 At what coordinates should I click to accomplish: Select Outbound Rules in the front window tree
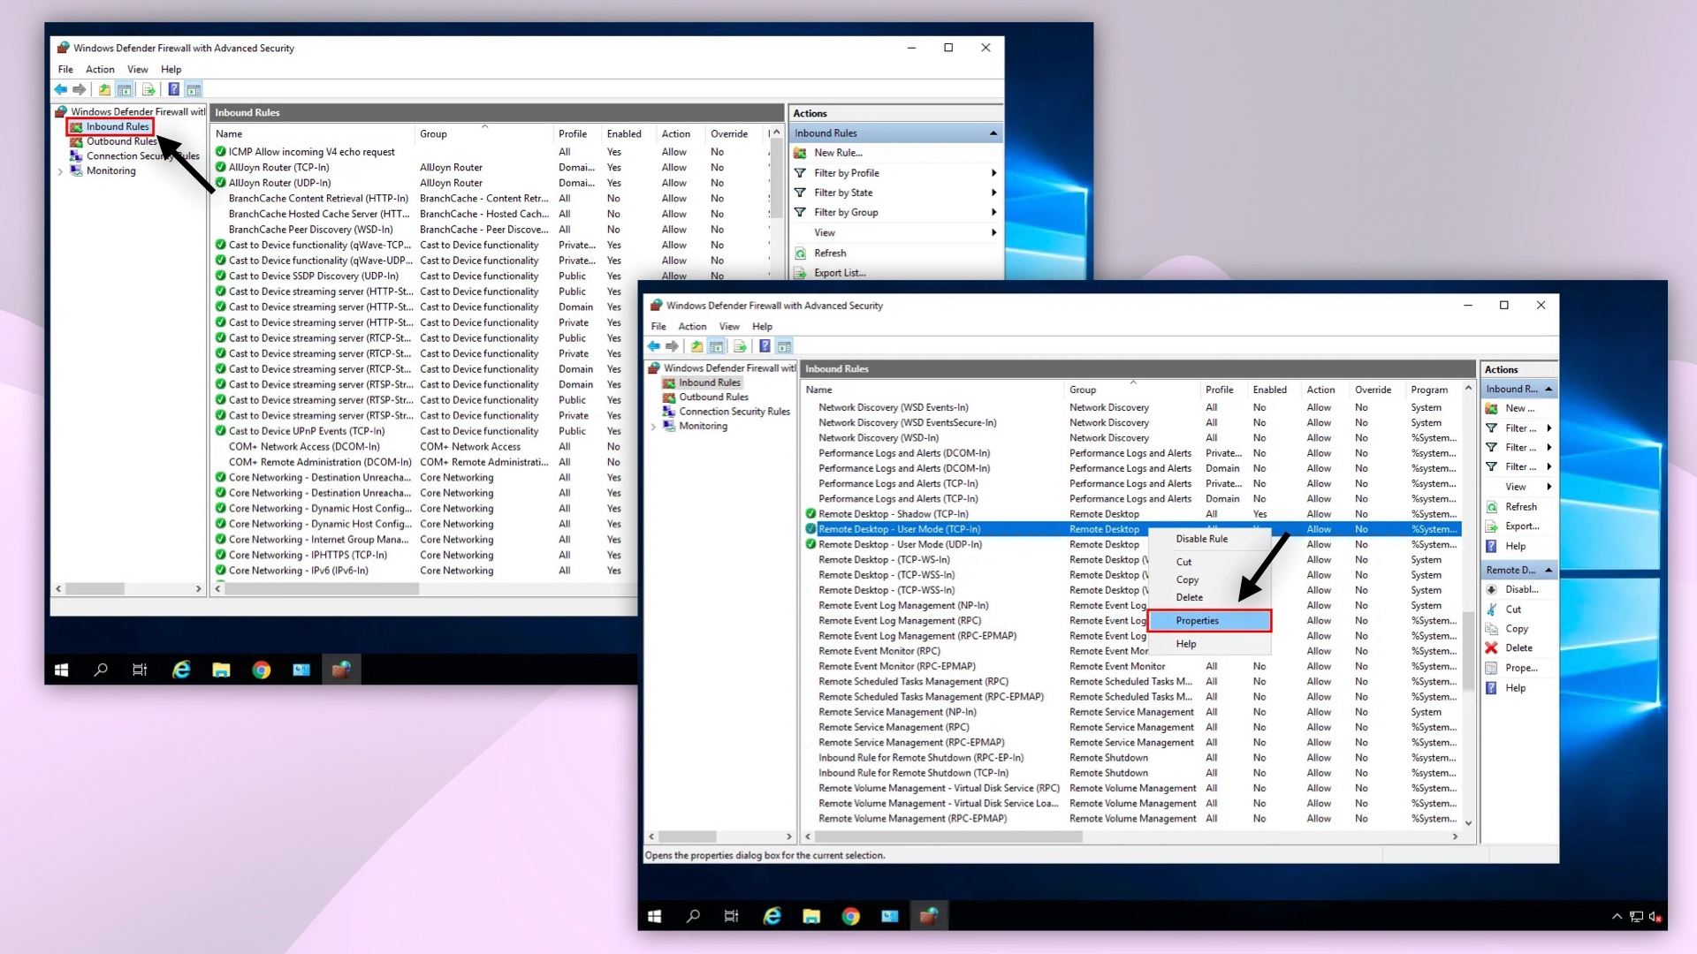coord(713,397)
